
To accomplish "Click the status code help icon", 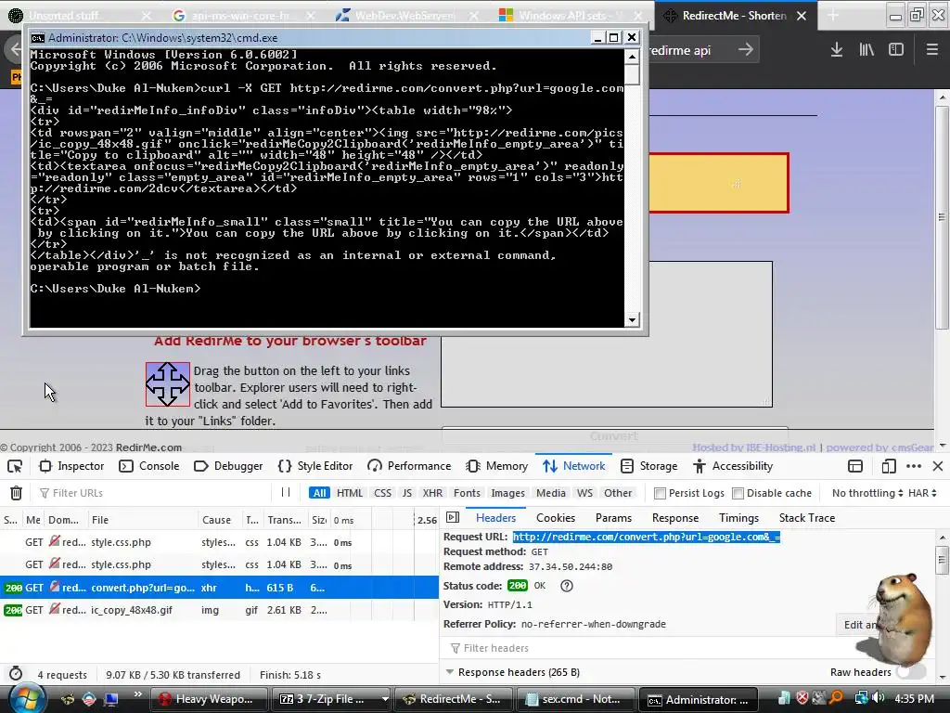I will point(567,586).
